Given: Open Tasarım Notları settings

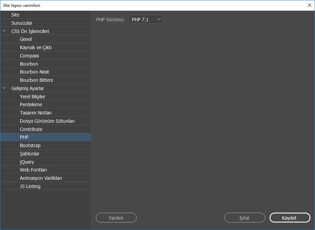Looking at the screenshot, I should click(x=46, y=113).
